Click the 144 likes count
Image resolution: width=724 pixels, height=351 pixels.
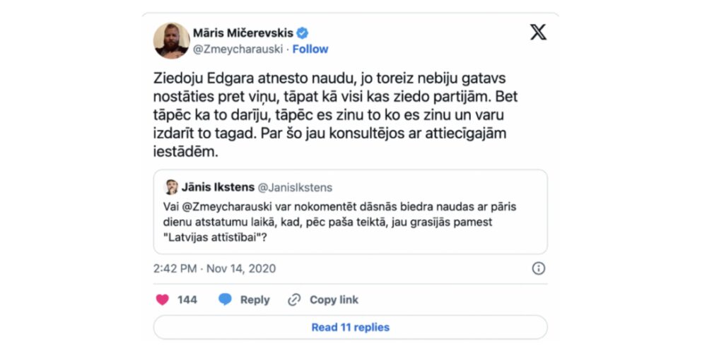click(x=187, y=300)
